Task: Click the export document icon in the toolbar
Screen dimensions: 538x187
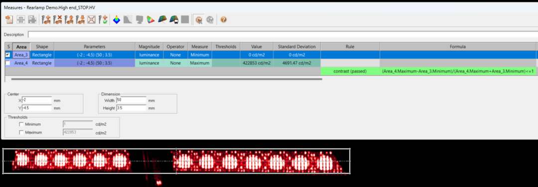Action: click(x=9, y=20)
